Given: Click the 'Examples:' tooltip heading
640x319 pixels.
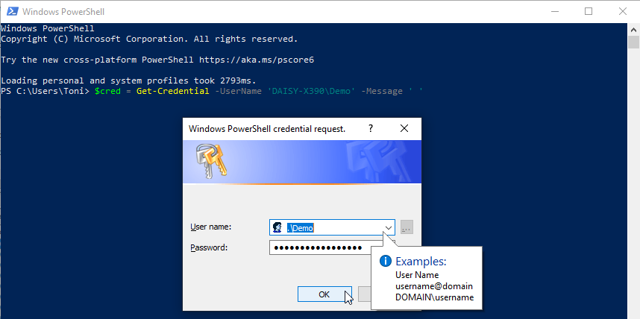Looking at the screenshot, I should point(421,262).
